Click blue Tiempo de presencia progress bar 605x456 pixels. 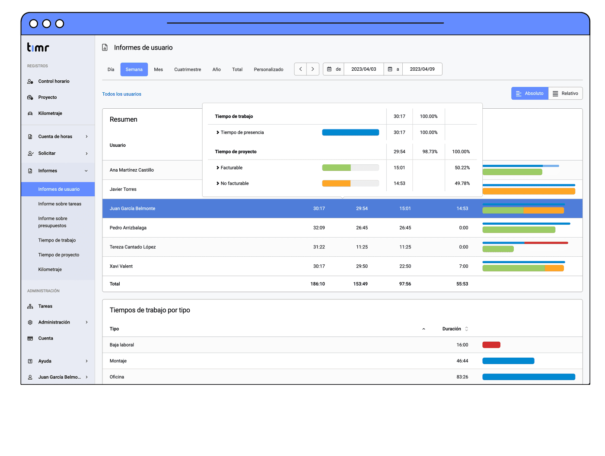point(350,132)
